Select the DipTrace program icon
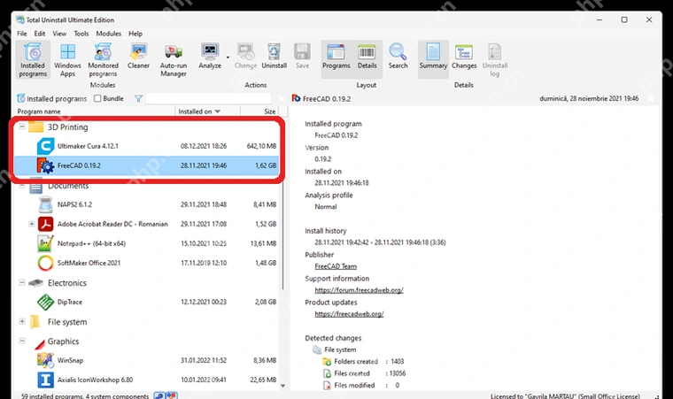This screenshot has height=399, width=673. pyautogui.click(x=45, y=302)
